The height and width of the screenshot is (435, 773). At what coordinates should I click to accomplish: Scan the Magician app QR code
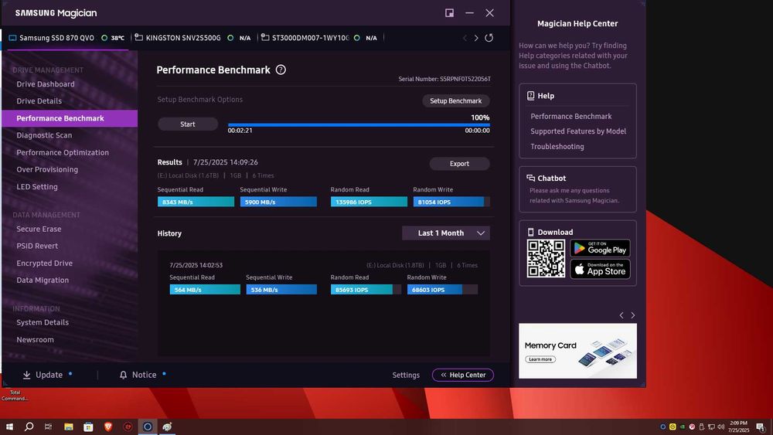pyautogui.click(x=546, y=259)
